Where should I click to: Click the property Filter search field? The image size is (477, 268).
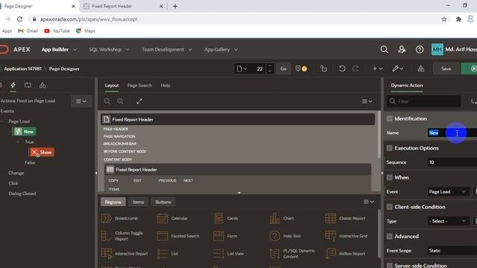[x=423, y=101]
